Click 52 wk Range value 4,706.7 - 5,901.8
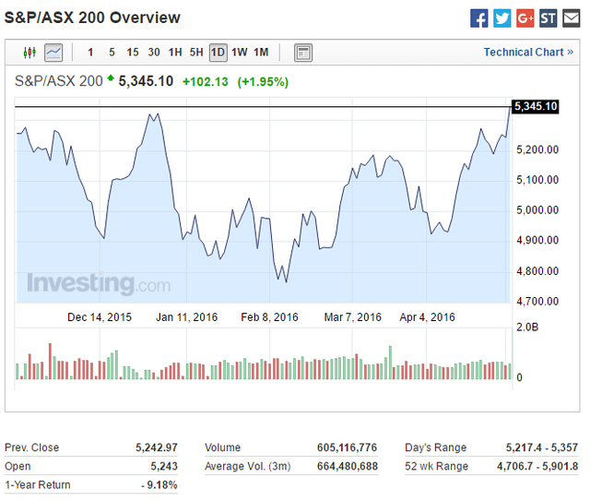 (x=537, y=466)
